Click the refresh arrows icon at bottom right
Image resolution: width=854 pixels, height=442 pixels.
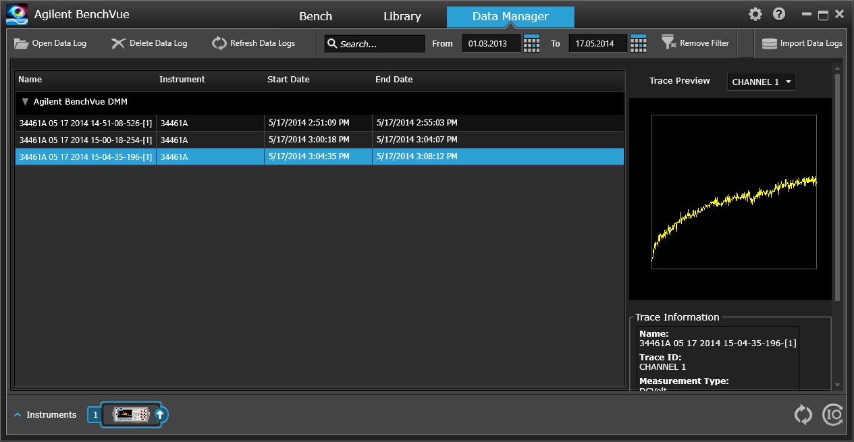[x=803, y=414]
